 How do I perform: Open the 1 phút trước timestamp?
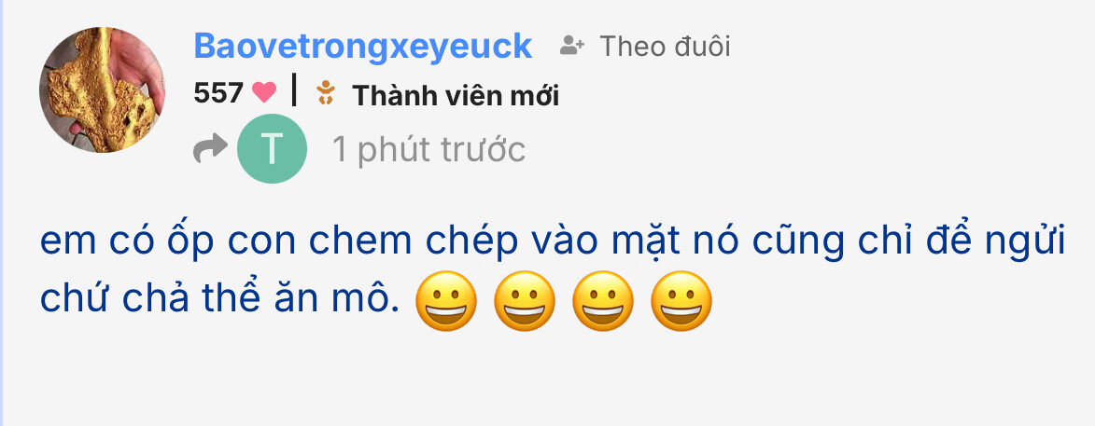[428, 149]
